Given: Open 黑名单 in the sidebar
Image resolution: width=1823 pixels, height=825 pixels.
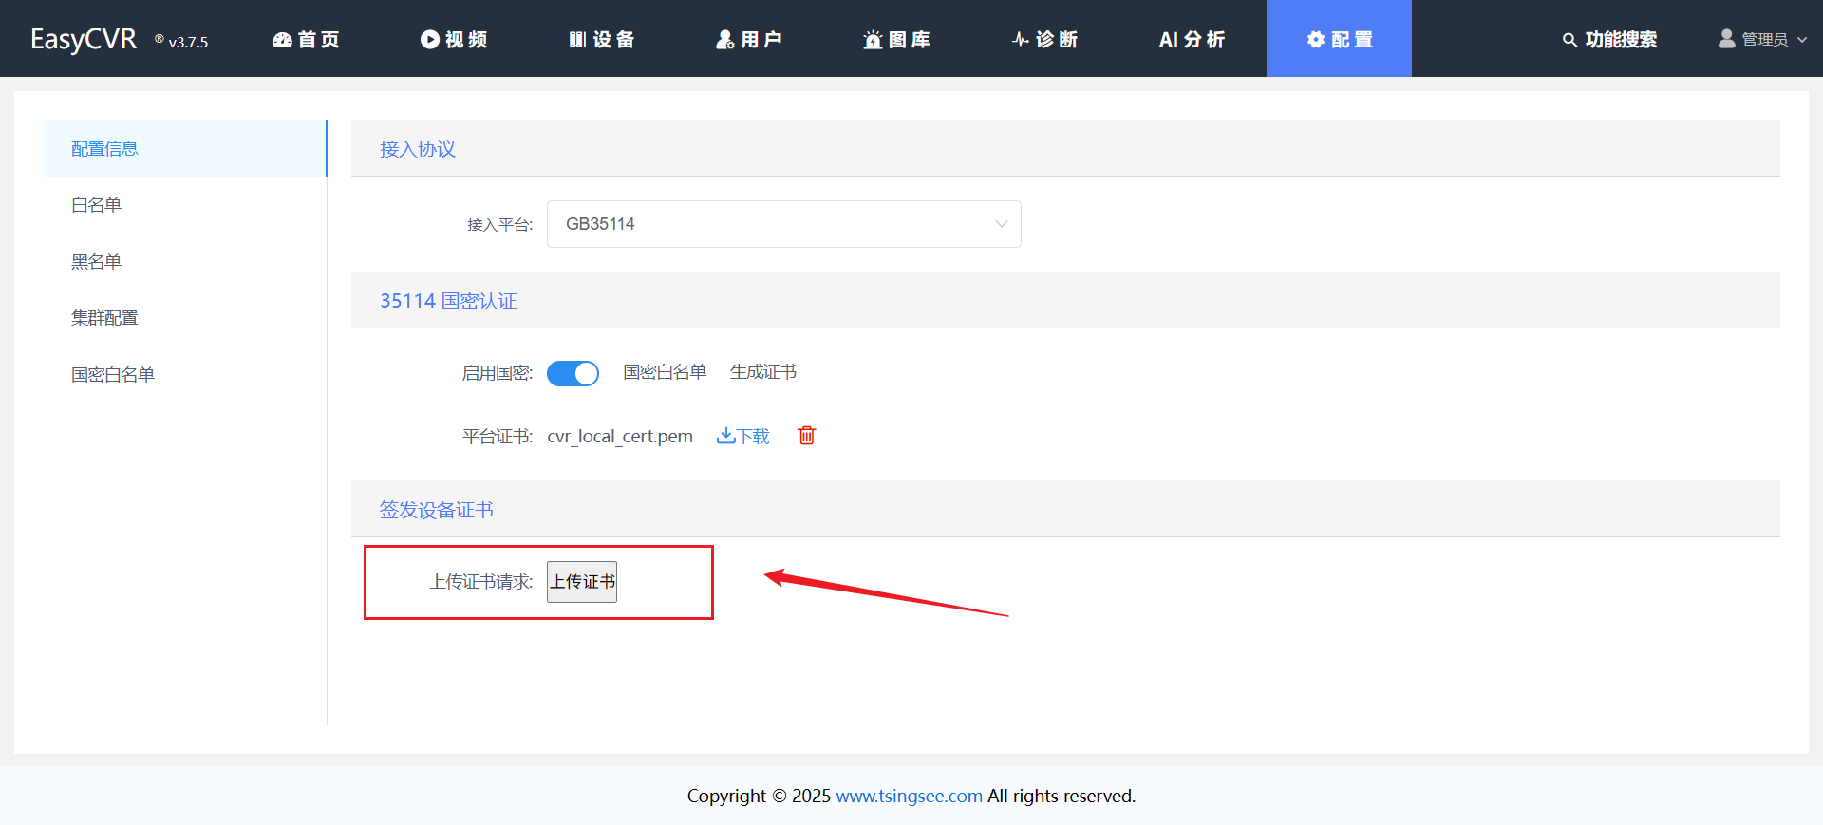Looking at the screenshot, I should coord(185,261).
